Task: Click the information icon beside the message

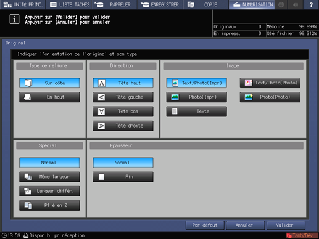Action: [14, 19]
